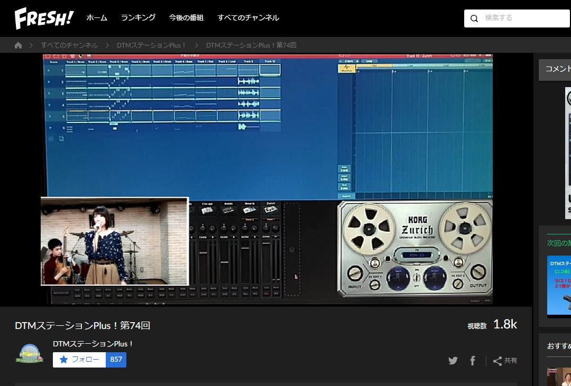This screenshot has width=571, height=386.
Task: Click the 857 follower count
Action: [x=116, y=360]
